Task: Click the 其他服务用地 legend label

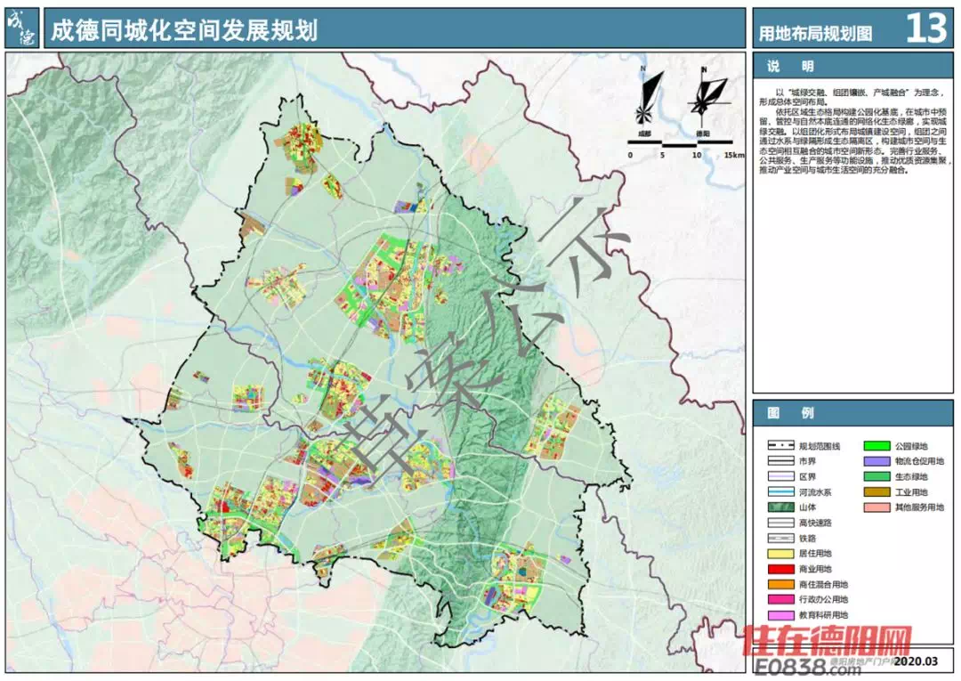Action: point(919,507)
